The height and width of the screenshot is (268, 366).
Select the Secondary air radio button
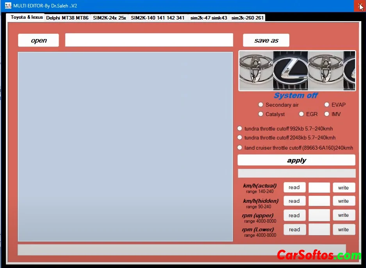click(261, 105)
